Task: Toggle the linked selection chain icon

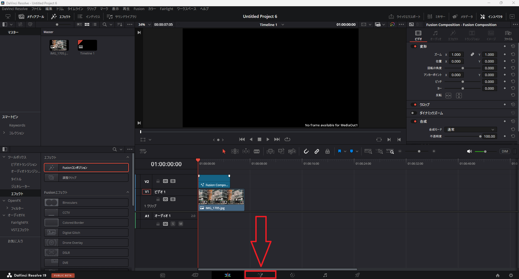Action: tap(317, 151)
